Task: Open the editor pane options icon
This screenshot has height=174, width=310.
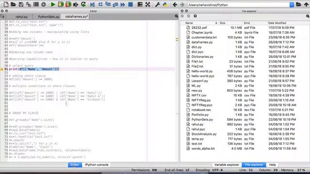Action: pos(176,16)
